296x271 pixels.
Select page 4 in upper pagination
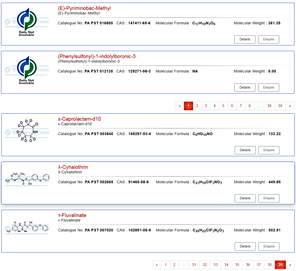coord(215,106)
